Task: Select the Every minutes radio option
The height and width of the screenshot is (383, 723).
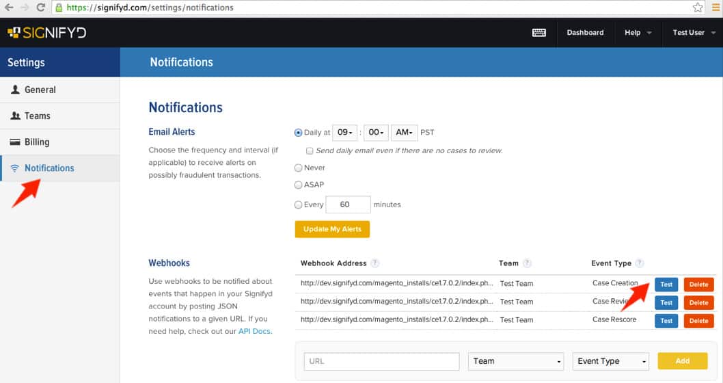Action: point(298,205)
